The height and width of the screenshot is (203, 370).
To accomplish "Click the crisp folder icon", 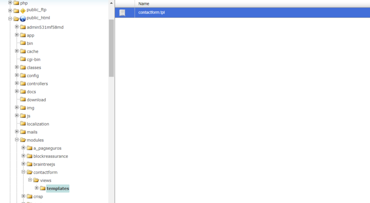I will (x=30, y=196).
